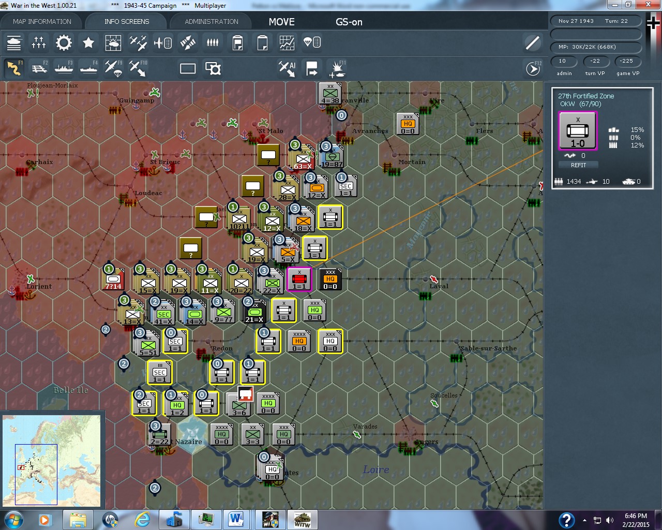662x530 pixels.
Task: Open Windows Explorer from the taskbar
Action: 78,520
